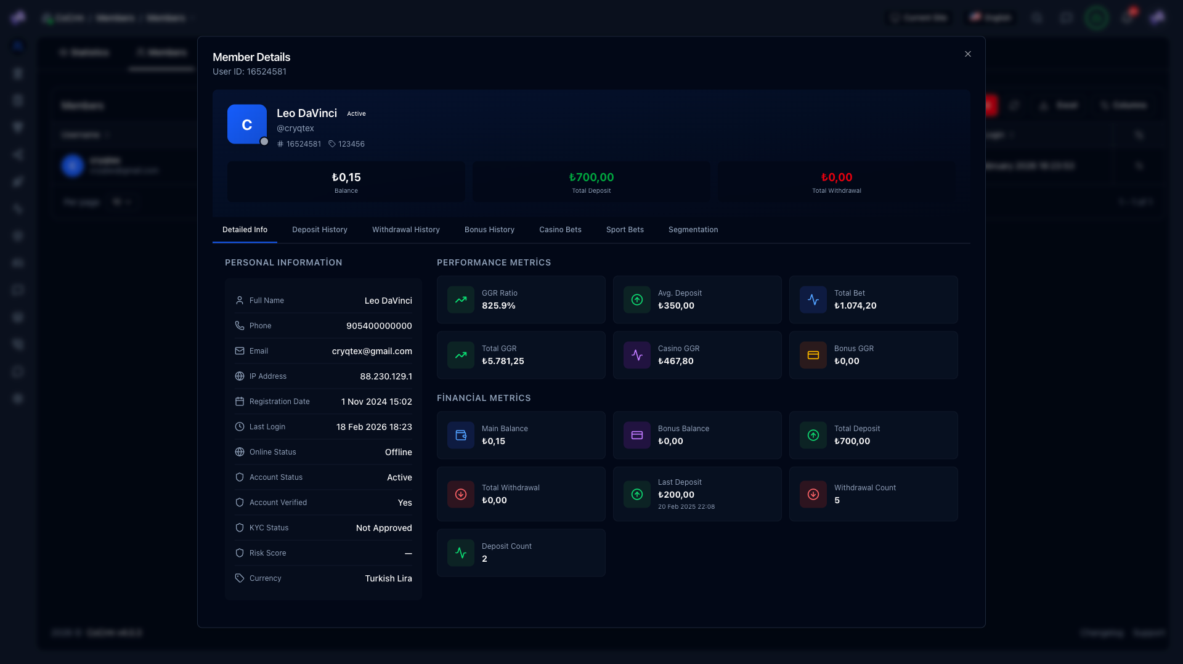Click the Total GGR trend icon

point(461,355)
